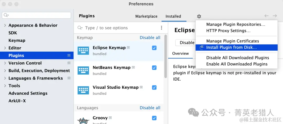Viewport: 283px width, 124px height.
Task: Click the Eclipse Keymap keyboard icon
Action: click(x=83, y=51)
